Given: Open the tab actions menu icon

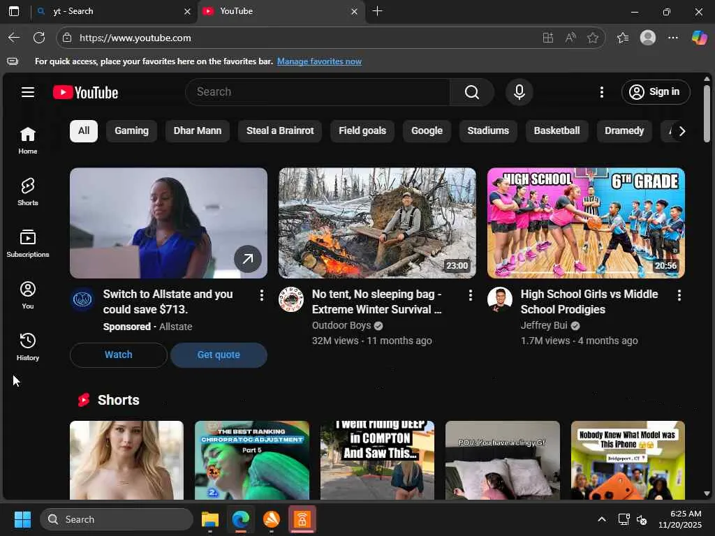Looking at the screenshot, I should [x=14, y=11].
